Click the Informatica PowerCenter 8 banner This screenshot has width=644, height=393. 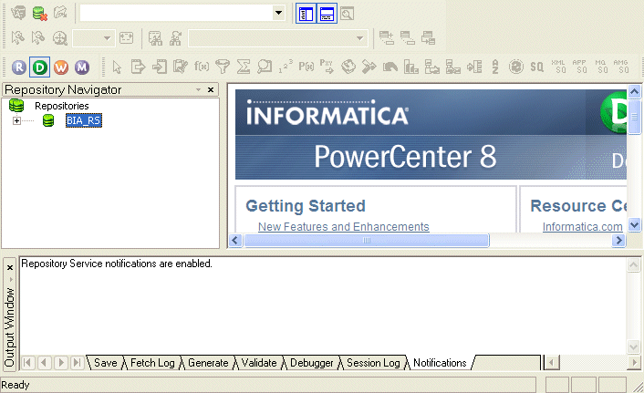click(x=431, y=134)
